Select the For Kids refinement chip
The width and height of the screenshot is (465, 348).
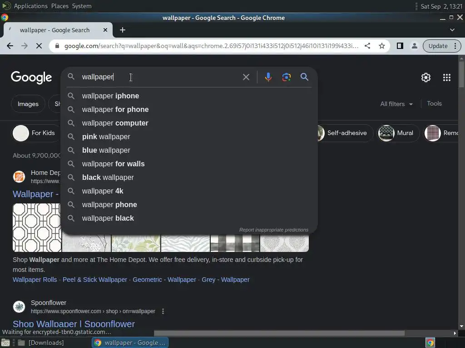point(36,133)
